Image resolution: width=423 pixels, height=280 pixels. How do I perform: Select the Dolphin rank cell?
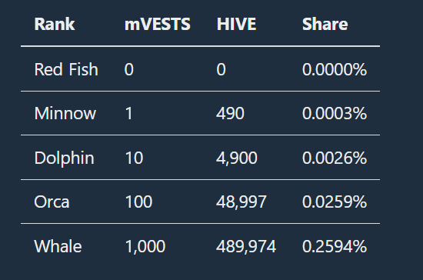(x=64, y=158)
